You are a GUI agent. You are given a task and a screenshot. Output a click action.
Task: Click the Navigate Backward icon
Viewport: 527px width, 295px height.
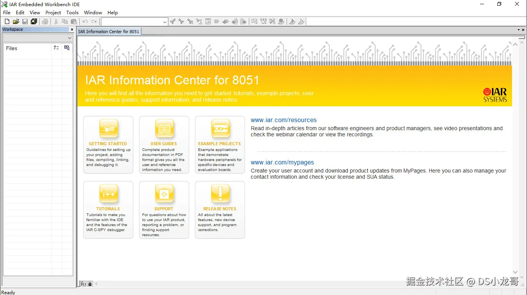click(x=235, y=22)
